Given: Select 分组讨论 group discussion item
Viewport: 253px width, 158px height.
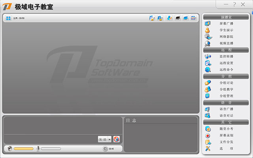Looking at the screenshot, I should pos(226,83).
